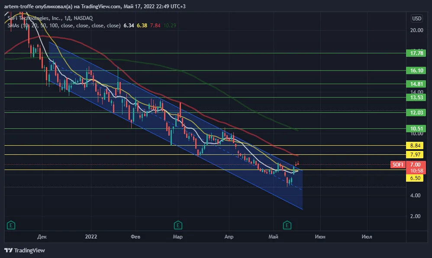Click the Май label on time axis
The image size is (432, 258).
click(273, 236)
